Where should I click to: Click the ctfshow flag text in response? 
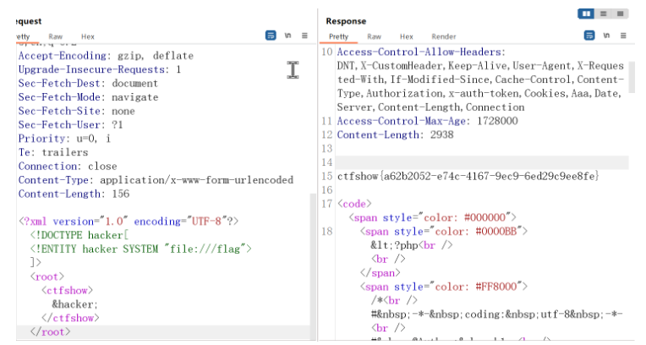(468, 177)
